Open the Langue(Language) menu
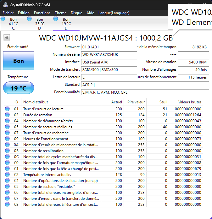The image size is (212, 219). (x=114, y=13)
